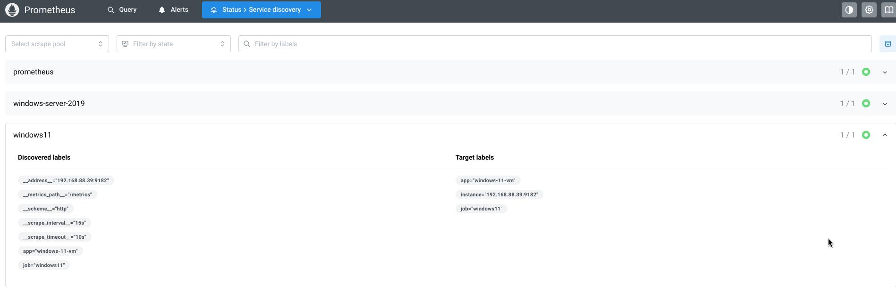896x299 pixels.
Task: Select the __scheme__="http" label badge
Action: pyautogui.click(x=46, y=209)
